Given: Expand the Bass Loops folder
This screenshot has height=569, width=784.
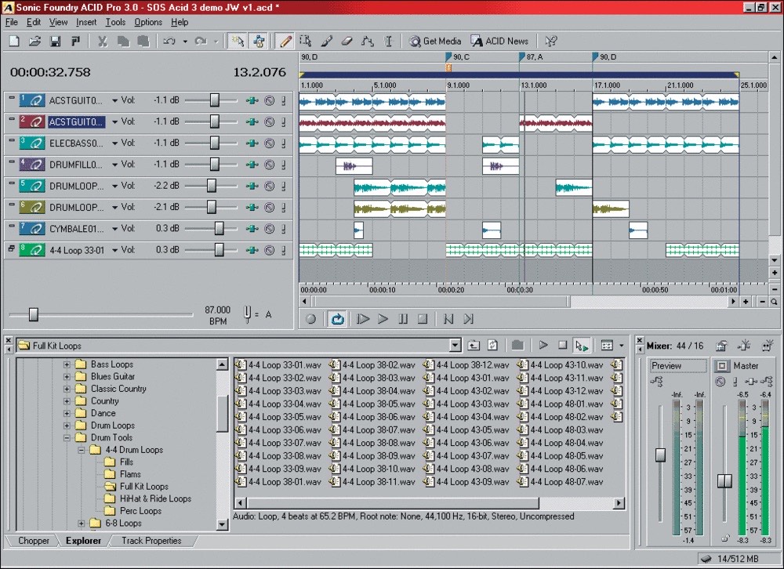Looking at the screenshot, I should click(67, 364).
